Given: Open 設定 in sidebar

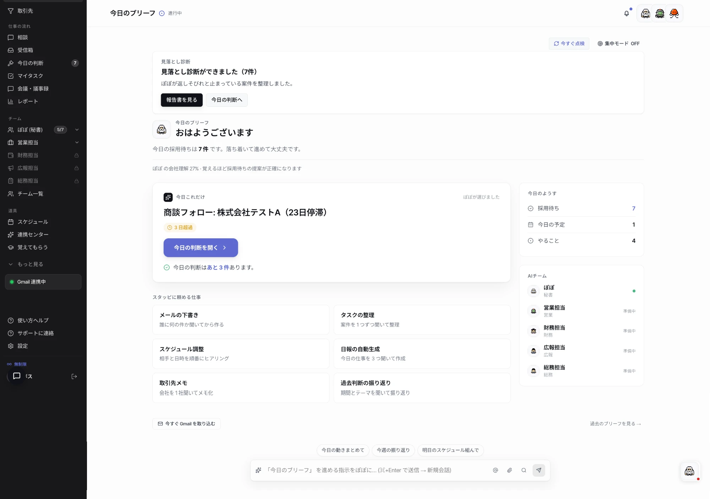Looking at the screenshot, I should click(x=43, y=346).
